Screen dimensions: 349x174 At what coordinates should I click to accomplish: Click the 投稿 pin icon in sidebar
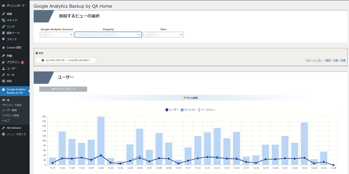click(x=3, y=14)
